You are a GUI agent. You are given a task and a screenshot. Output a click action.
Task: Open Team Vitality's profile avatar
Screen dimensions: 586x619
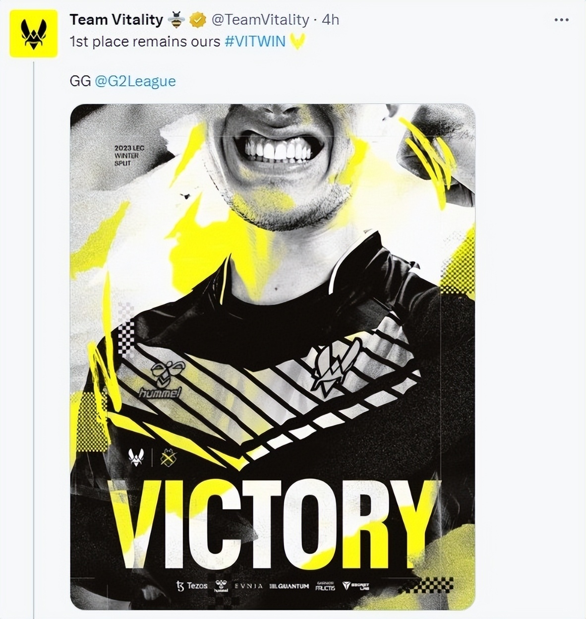pyautogui.click(x=34, y=33)
